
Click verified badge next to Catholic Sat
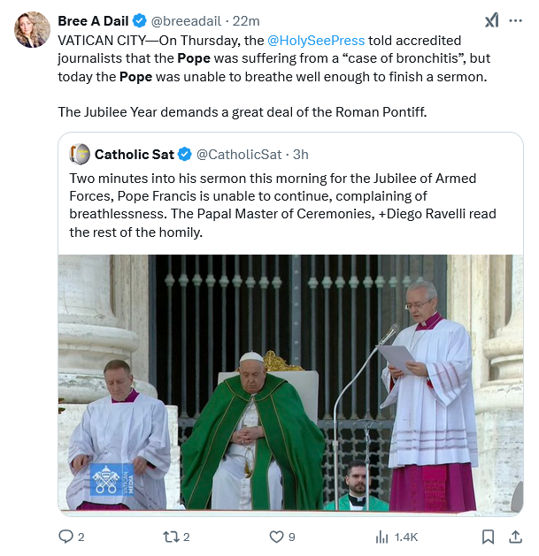coord(185,154)
